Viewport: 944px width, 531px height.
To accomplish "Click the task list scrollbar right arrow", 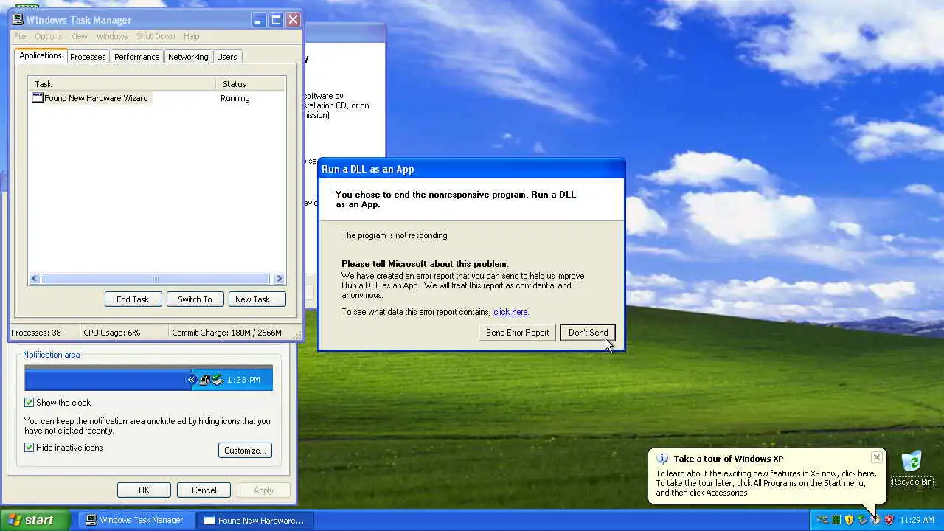I will click(x=279, y=278).
